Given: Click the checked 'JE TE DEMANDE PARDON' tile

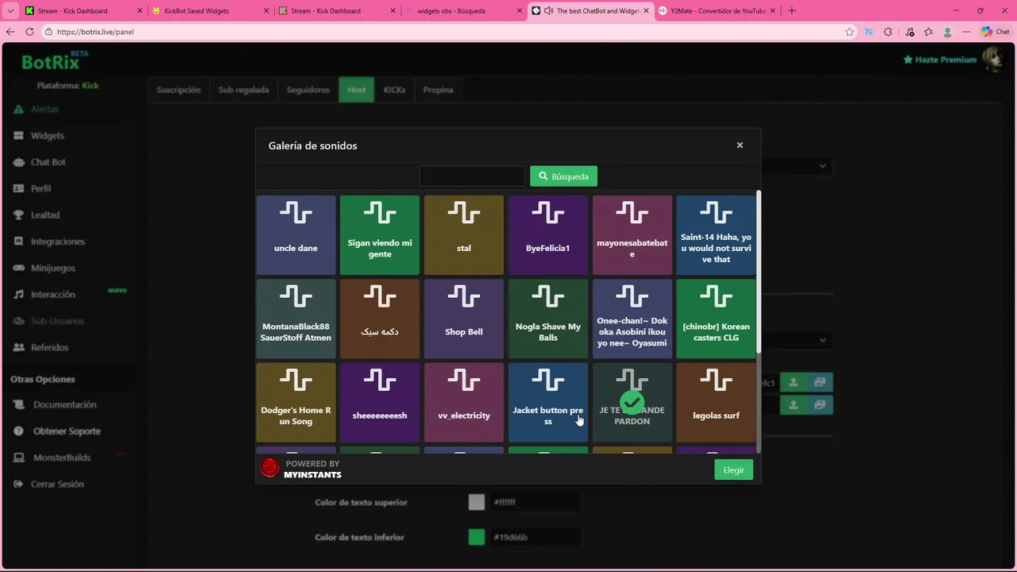Looking at the screenshot, I should click(x=632, y=403).
